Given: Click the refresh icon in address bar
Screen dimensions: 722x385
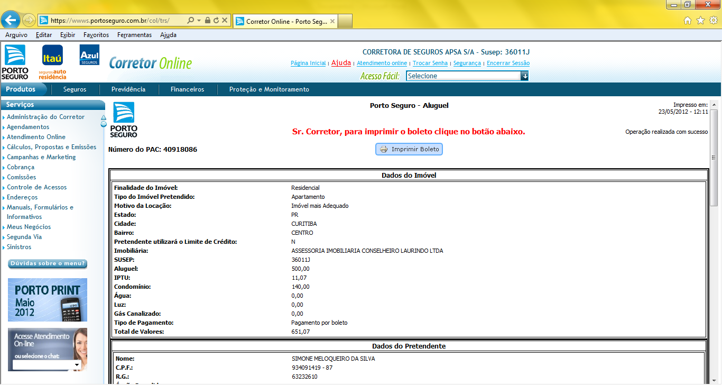Looking at the screenshot, I should [x=216, y=21].
